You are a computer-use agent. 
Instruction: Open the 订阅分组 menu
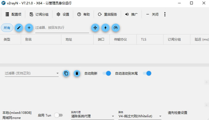pos(39,14)
